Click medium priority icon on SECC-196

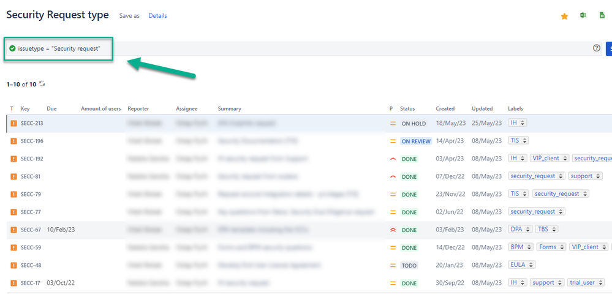click(393, 141)
